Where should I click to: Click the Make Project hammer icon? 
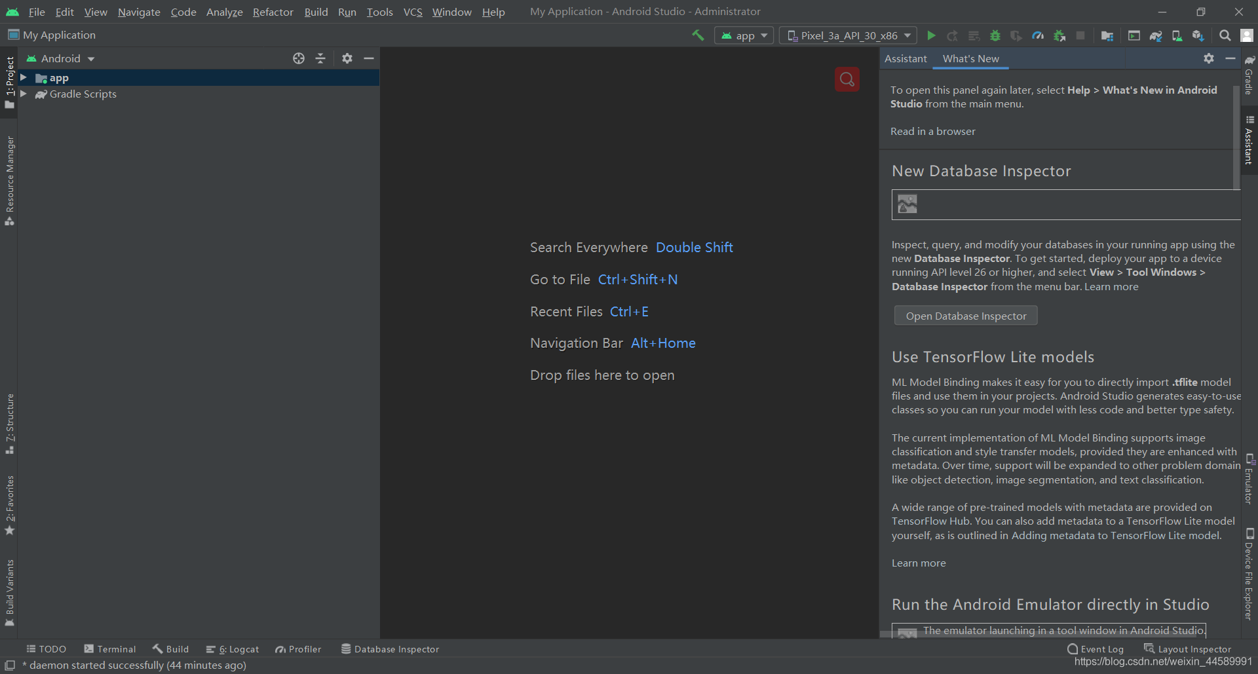(x=698, y=35)
